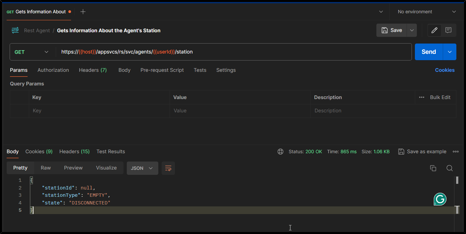Click Bulk Edit
The image size is (466, 234).
[440, 97]
